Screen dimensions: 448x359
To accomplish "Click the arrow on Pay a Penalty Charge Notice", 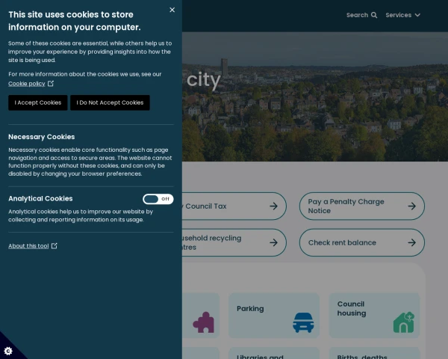I will click(x=412, y=206).
